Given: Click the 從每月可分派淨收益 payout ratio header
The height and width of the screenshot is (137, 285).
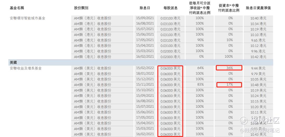Looking at the screenshot, I should click(199, 8).
